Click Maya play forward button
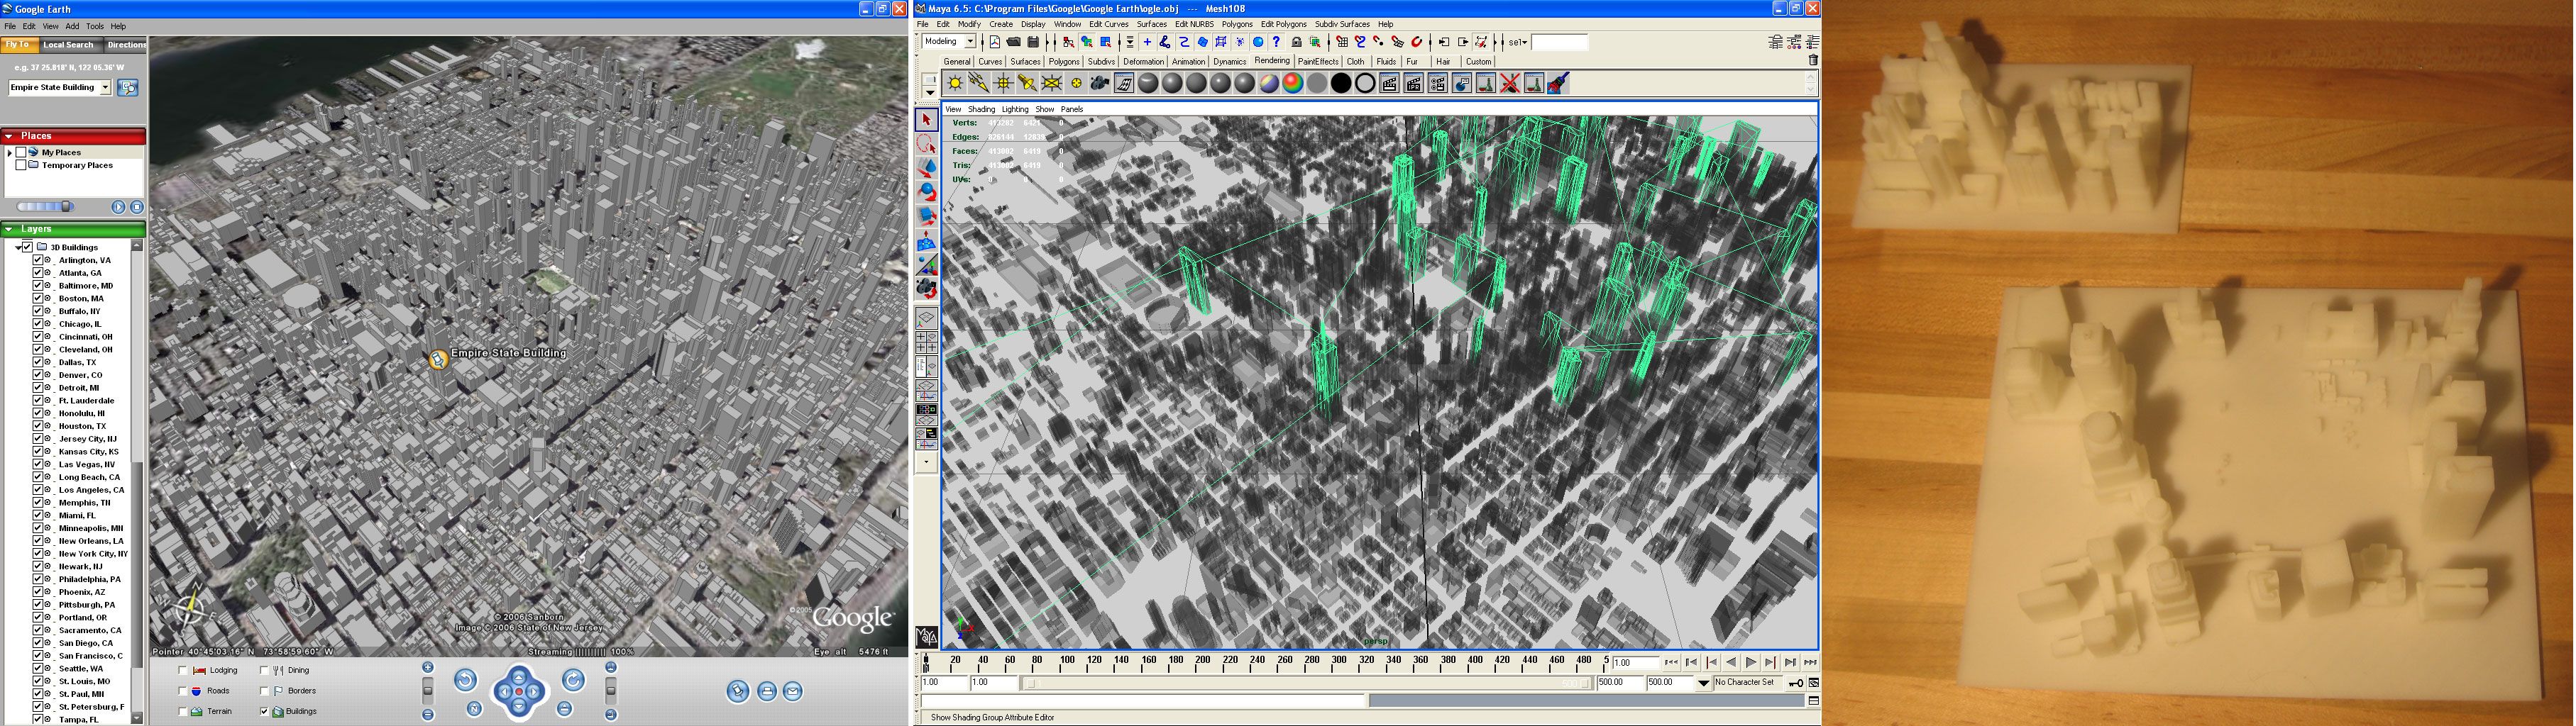Image resolution: width=2576 pixels, height=726 pixels. (x=1751, y=662)
